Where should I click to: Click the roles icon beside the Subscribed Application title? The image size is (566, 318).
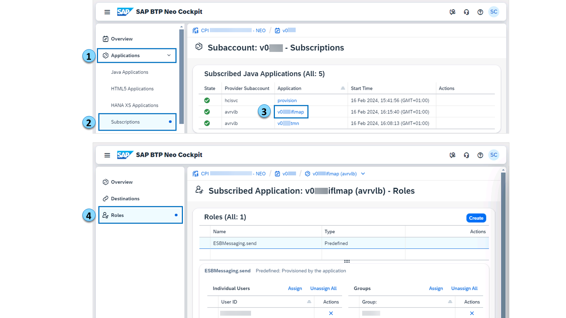(199, 190)
